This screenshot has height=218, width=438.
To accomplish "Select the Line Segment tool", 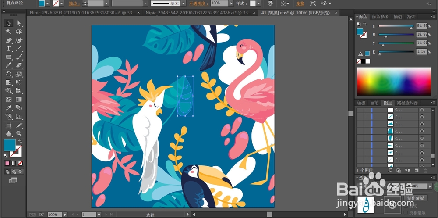I will (x=19, y=49).
